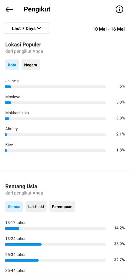
Task: Tap the Rentang Usia section heading
Action: (x=21, y=186)
